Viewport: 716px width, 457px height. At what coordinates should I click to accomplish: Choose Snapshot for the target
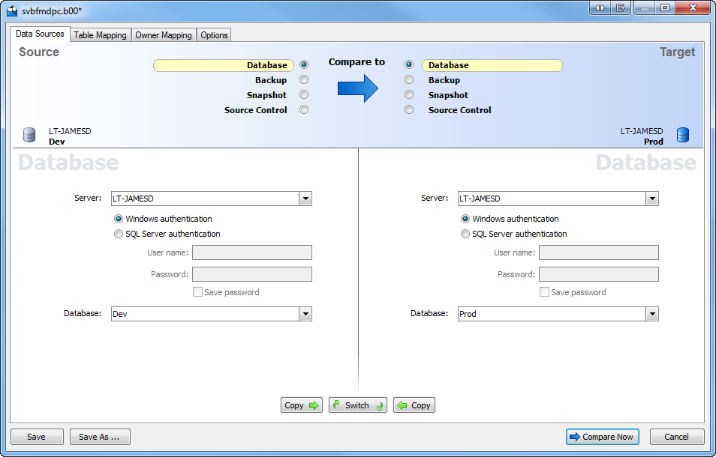[409, 95]
